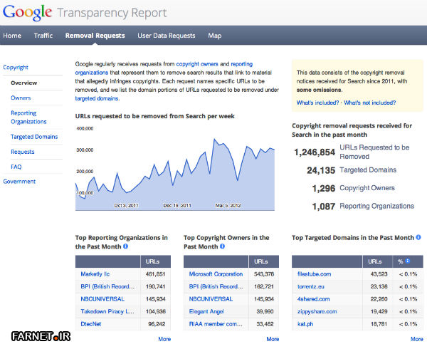This screenshot has width=427, height=344.
Task: Open Owners sidebar link
Action: 21,98
